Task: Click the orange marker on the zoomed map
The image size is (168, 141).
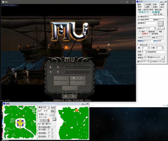Action: click(x=76, y=110)
